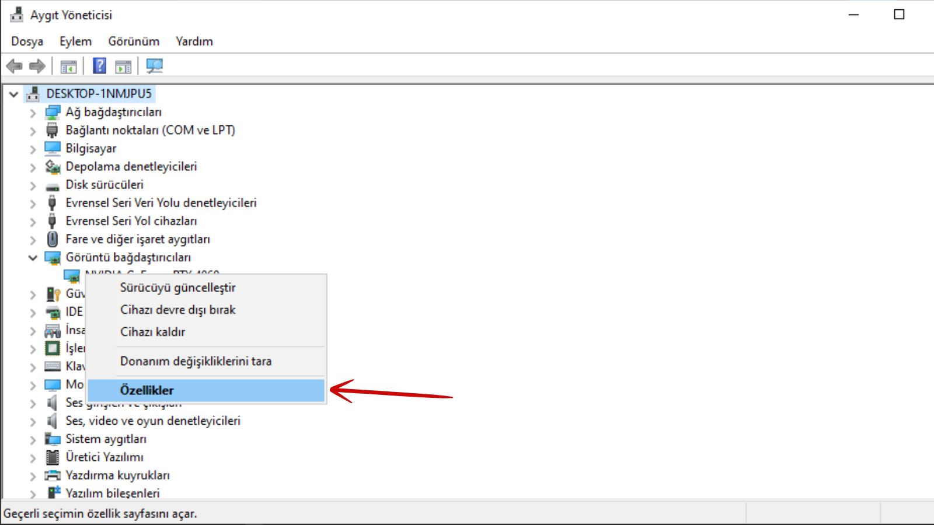Screen dimensions: 934x525
Task: Click the Fare ve diğer mouse icon
Action: 53,239
